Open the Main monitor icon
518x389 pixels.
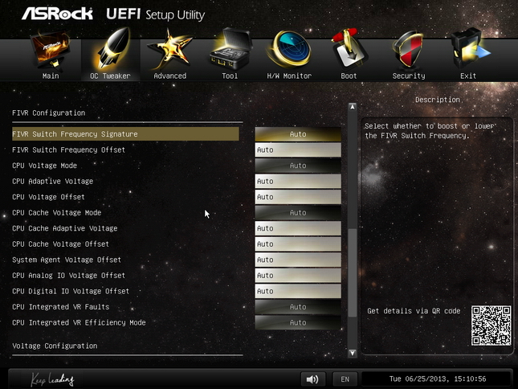[x=51, y=50]
